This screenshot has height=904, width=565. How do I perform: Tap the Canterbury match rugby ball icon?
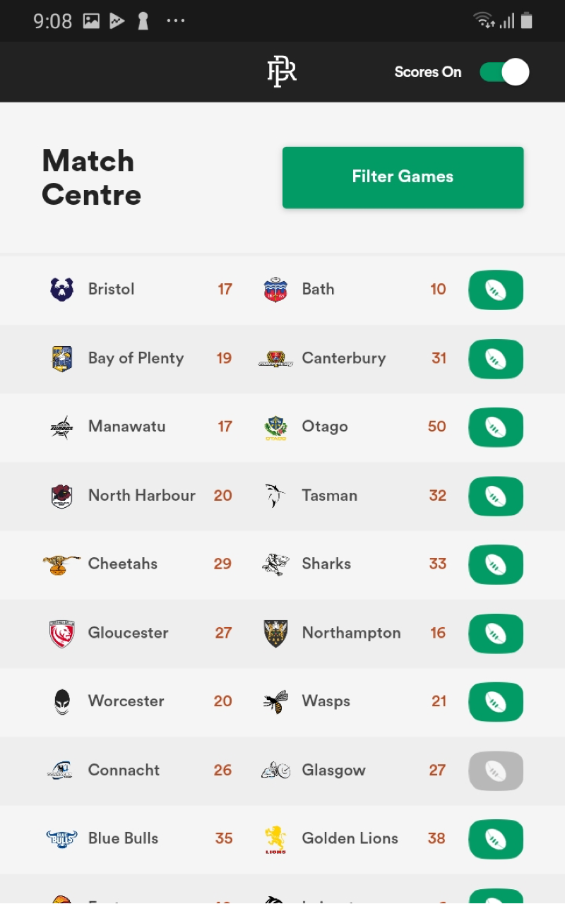[x=496, y=359]
